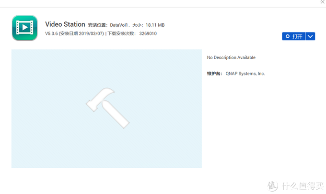Click the version text V5.3.6
326x194 pixels.
coord(51,33)
